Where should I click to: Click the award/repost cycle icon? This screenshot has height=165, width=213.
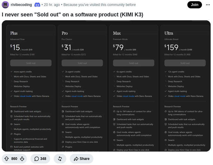click(x=60, y=159)
